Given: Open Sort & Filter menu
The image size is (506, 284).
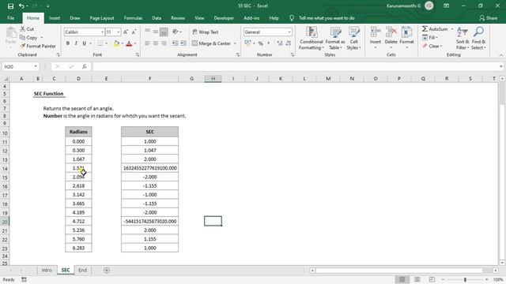Looking at the screenshot, I should pyautogui.click(x=463, y=39).
